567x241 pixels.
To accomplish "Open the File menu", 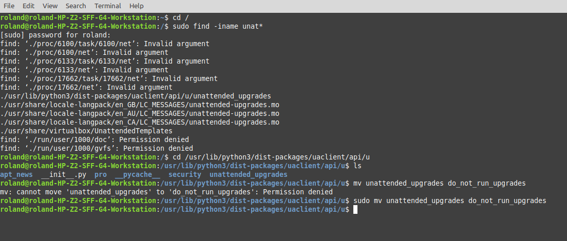I will [x=9, y=6].
